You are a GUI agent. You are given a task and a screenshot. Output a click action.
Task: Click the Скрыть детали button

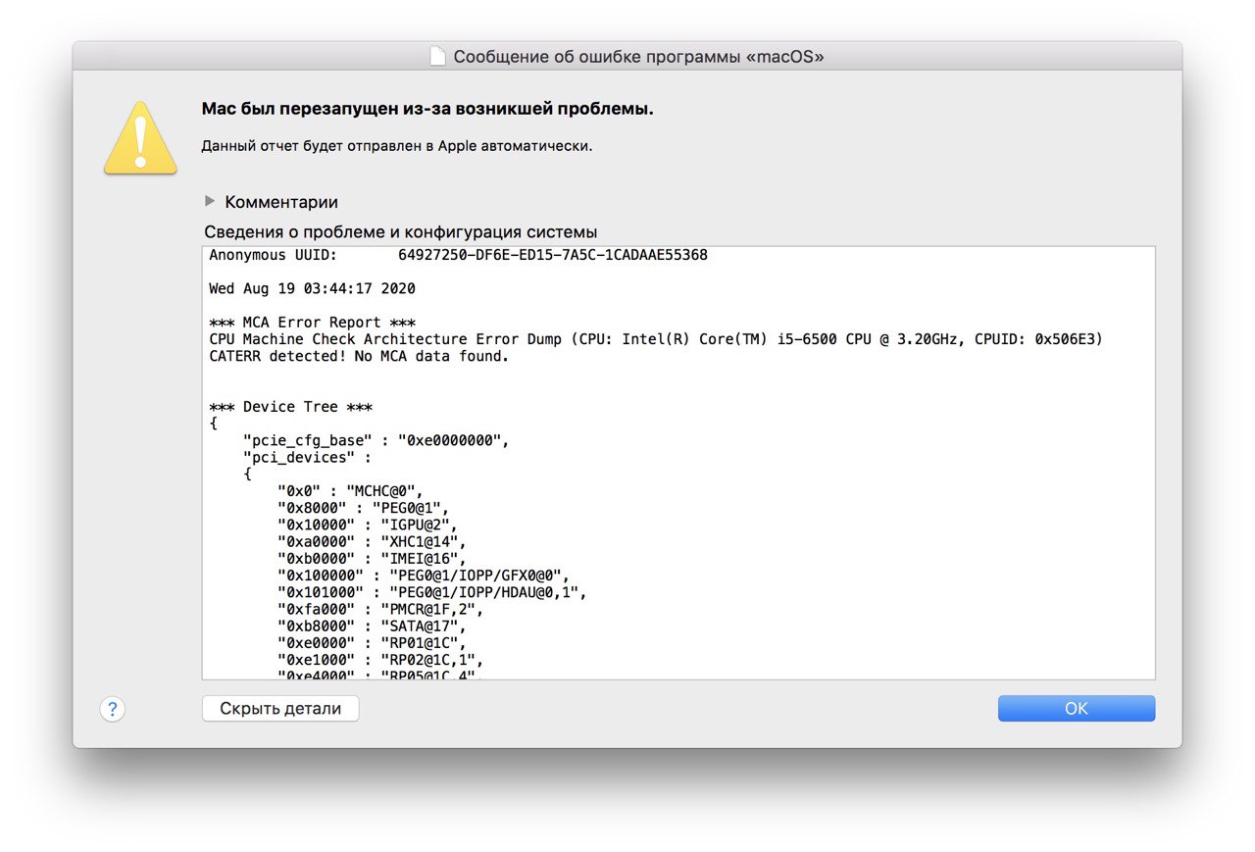(x=280, y=708)
